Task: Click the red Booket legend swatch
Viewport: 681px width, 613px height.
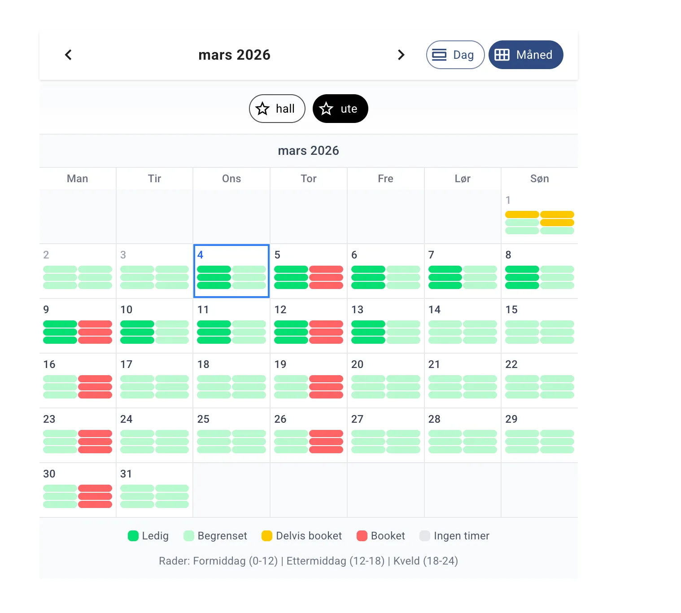Action: pos(362,536)
